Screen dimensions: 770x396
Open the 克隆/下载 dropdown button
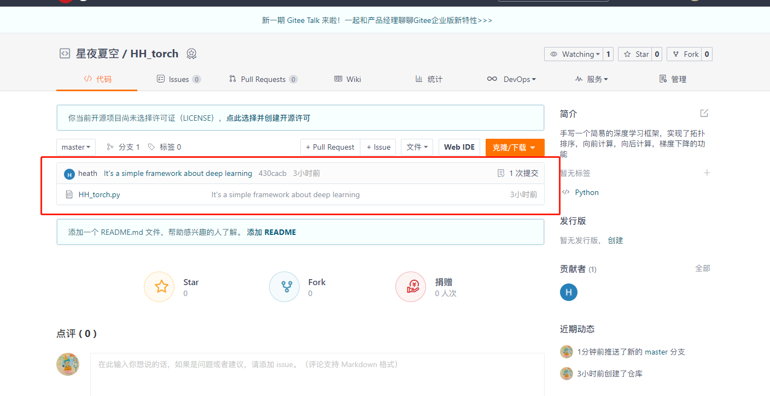click(515, 147)
